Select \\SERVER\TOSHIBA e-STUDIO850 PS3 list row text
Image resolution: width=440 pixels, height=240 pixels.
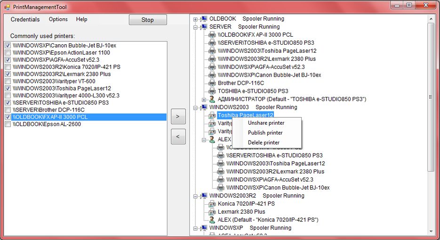[61, 103]
